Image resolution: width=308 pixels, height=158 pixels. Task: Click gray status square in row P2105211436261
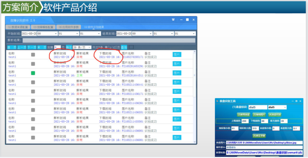tap(33, 101)
